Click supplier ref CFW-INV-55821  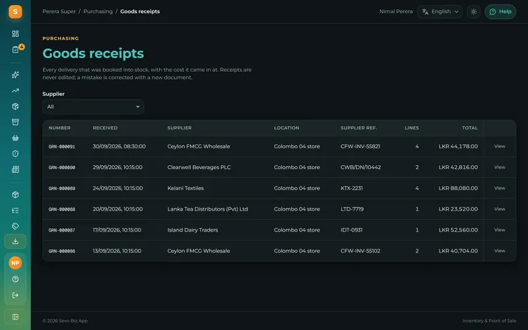point(360,147)
